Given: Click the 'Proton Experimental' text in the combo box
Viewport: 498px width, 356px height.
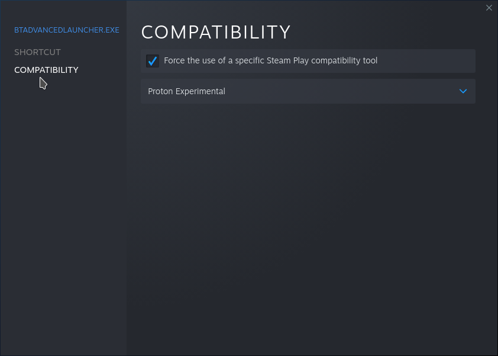Looking at the screenshot, I should (186, 91).
